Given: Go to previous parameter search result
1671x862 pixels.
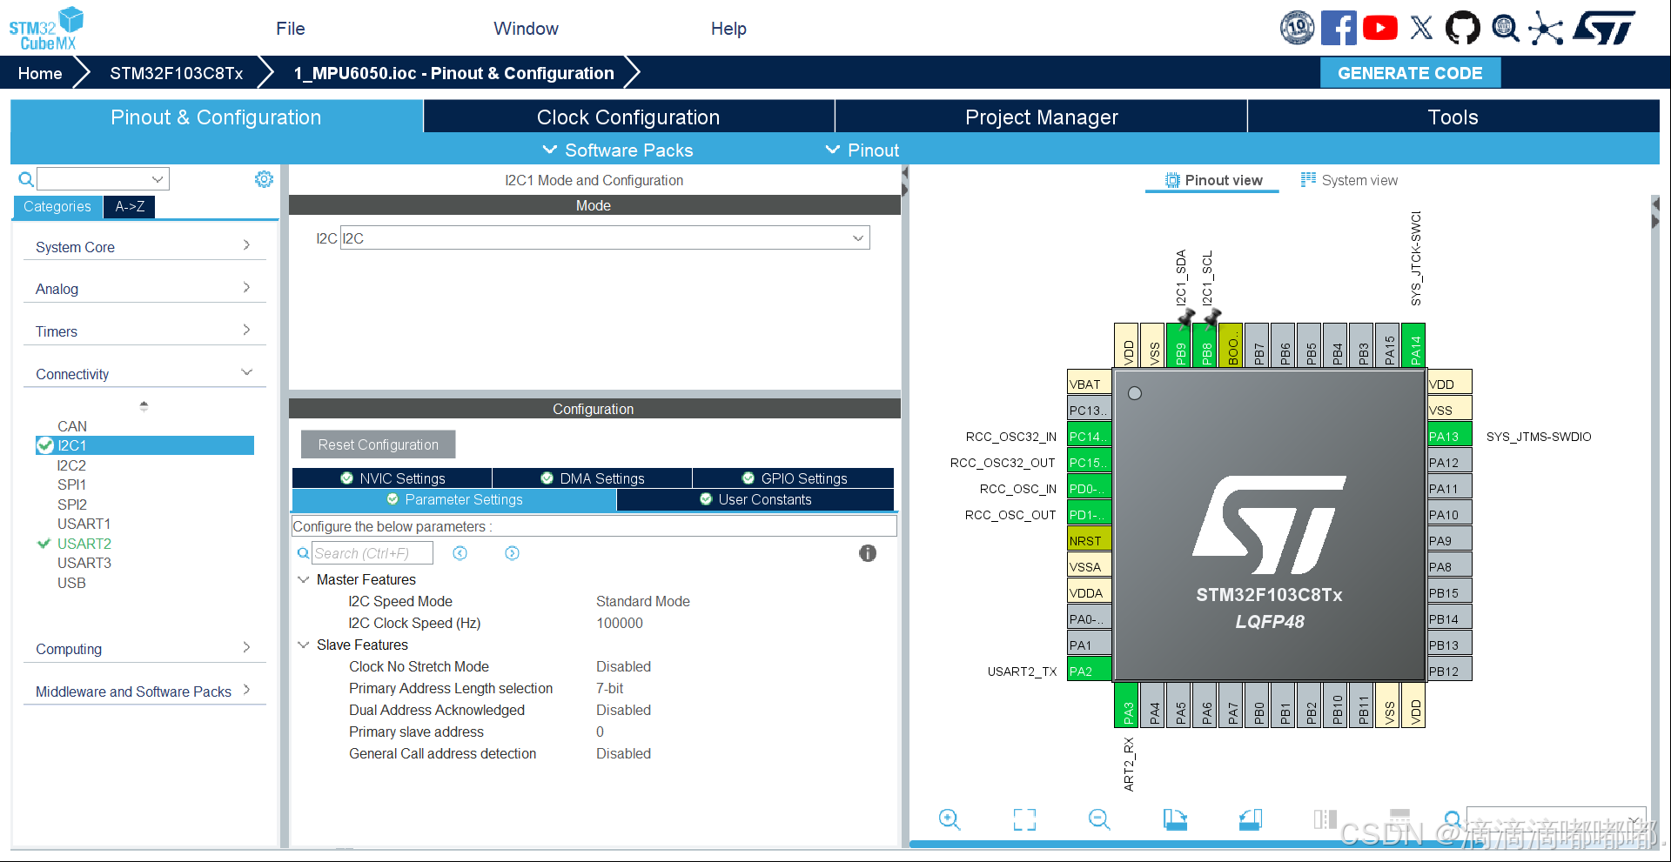Looking at the screenshot, I should [460, 553].
